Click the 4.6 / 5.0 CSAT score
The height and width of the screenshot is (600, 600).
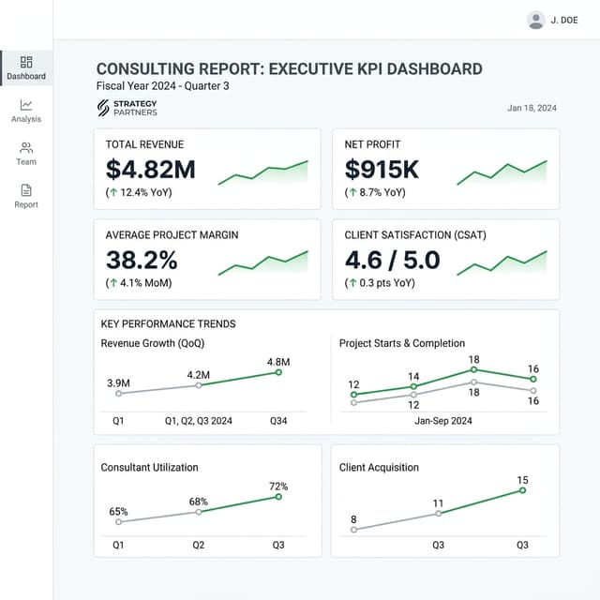click(392, 260)
